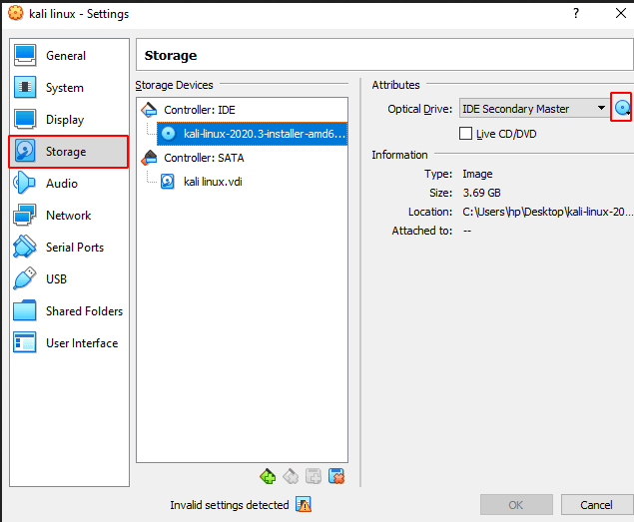Viewport: 634px width, 522px height.
Task: Click the Storage disk icon in sidebar
Action: [25, 151]
